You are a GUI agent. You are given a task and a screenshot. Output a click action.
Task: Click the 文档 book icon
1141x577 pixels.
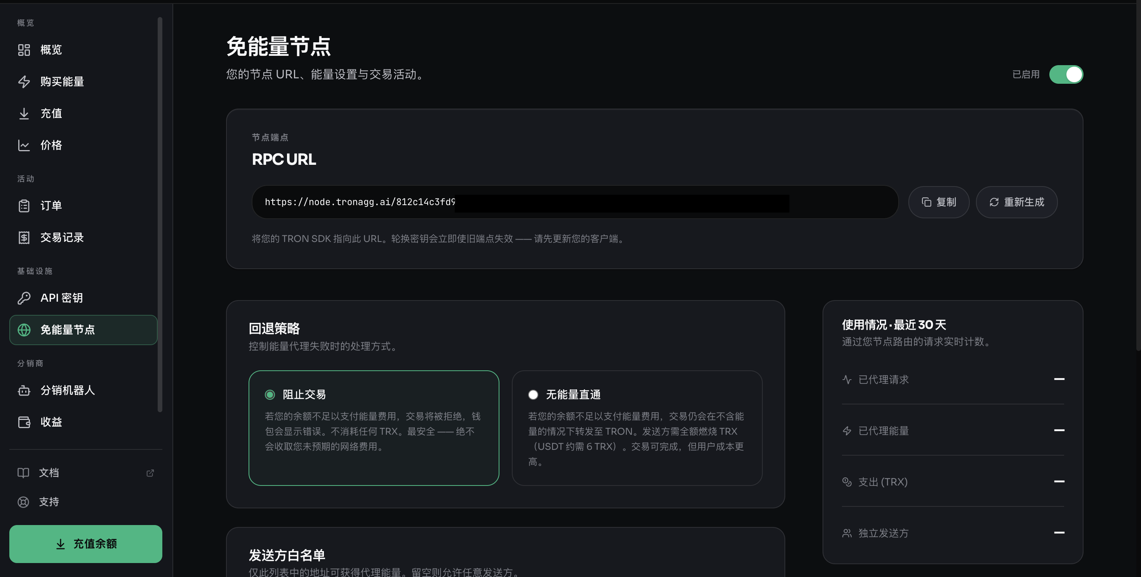click(23, 473)
